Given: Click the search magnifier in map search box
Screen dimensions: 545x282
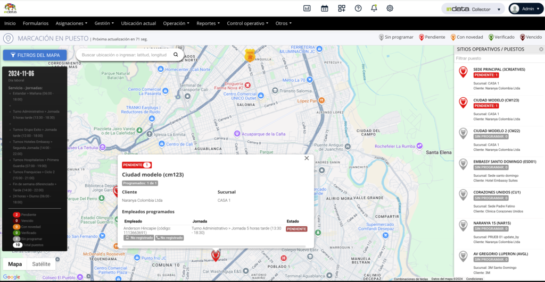Looking at the screenshot, I should tap(176, 55).
